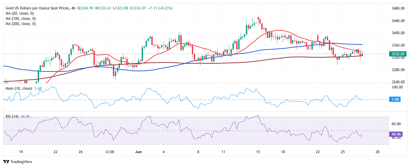
Task: Open the TradingView brand link
Action: (x=17, y=162)
